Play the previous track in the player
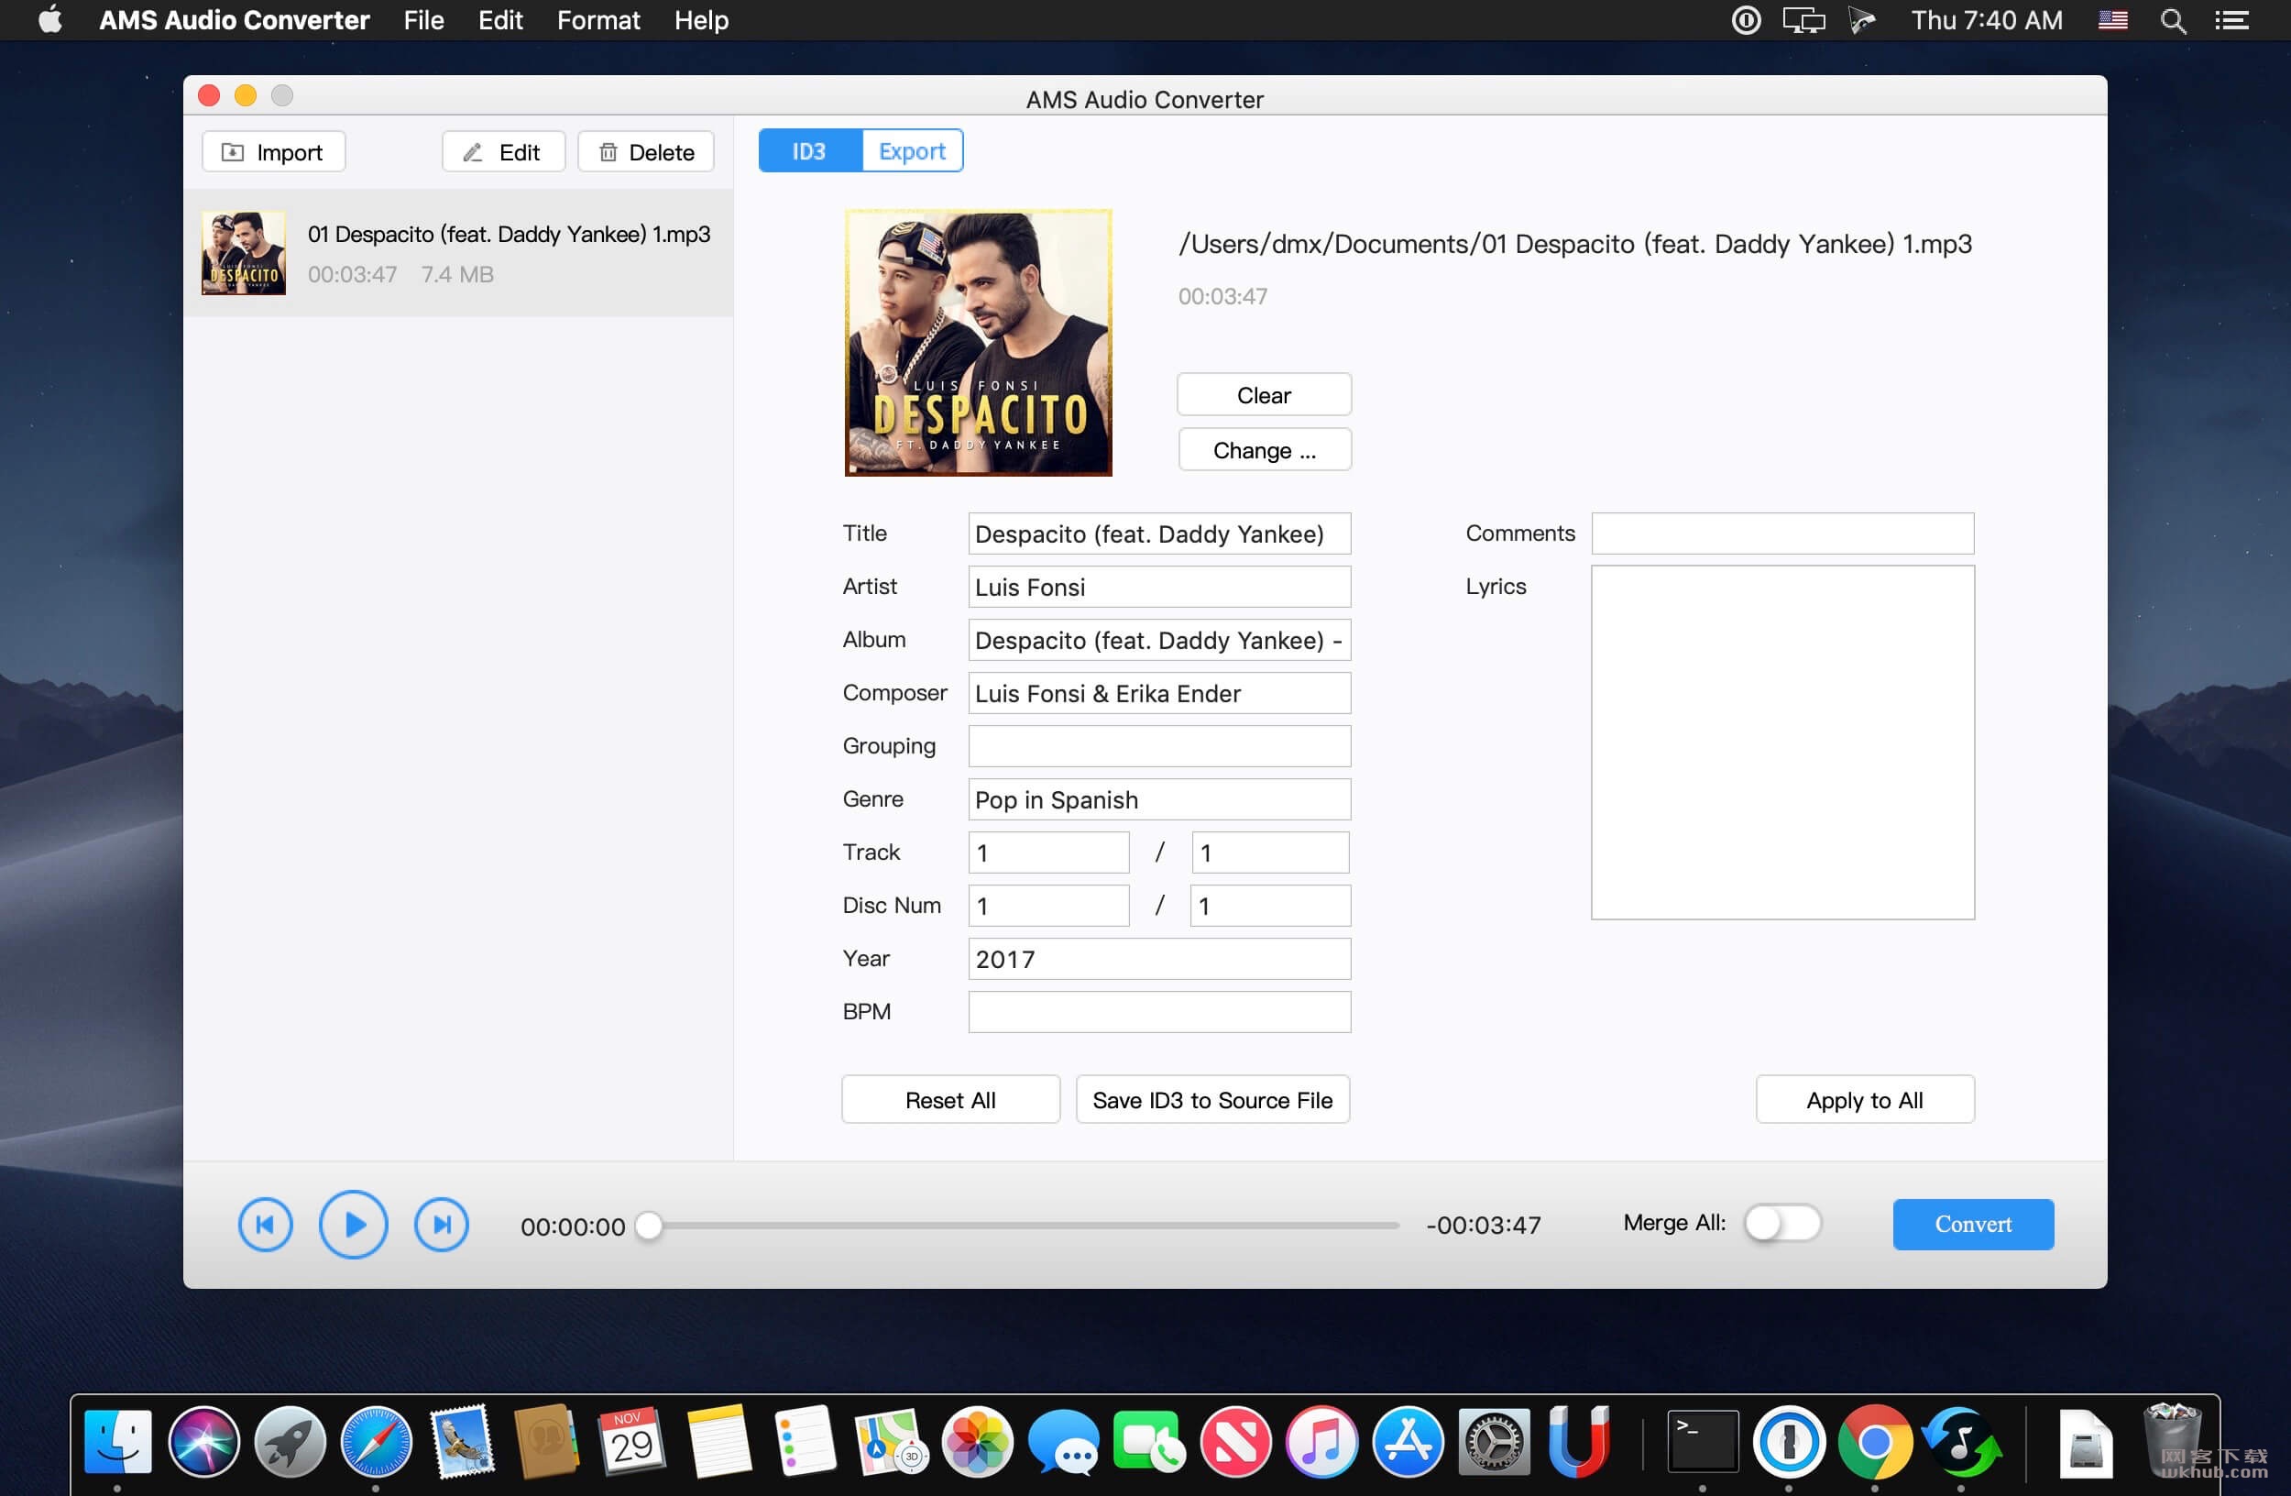Viewport: 2291px width, 1496px height. 265,1225
